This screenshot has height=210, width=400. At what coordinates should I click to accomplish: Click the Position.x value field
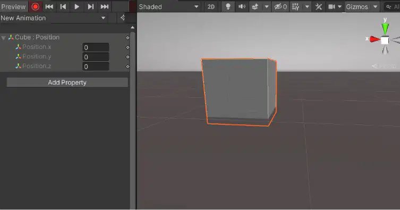click(96, 47)
